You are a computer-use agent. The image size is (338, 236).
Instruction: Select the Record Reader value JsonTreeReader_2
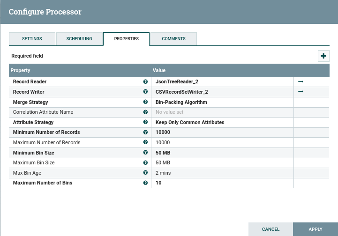[177, 82]
